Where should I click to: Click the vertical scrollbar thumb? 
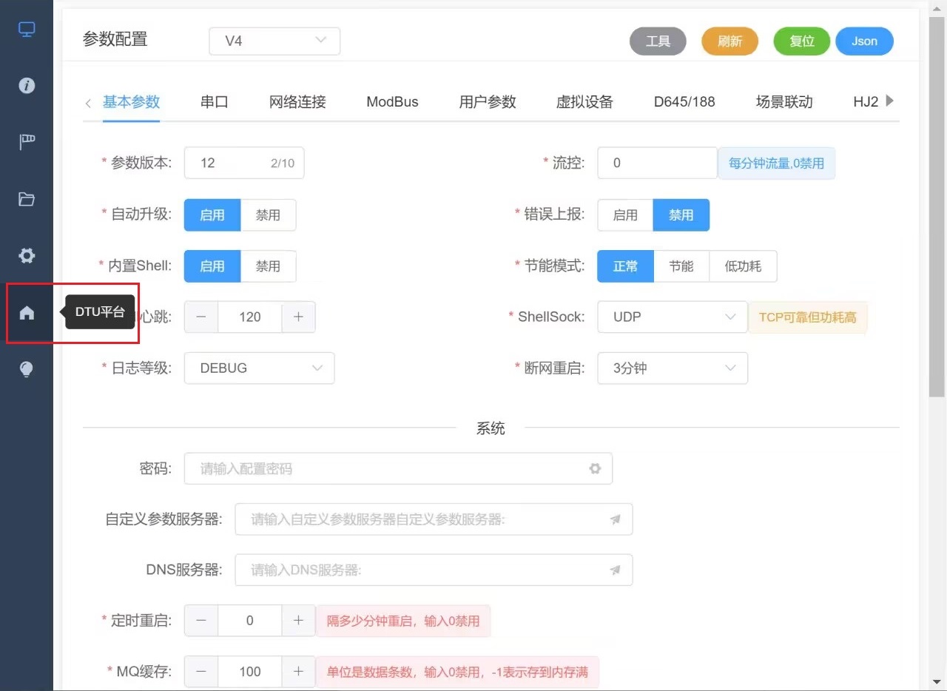937,207
